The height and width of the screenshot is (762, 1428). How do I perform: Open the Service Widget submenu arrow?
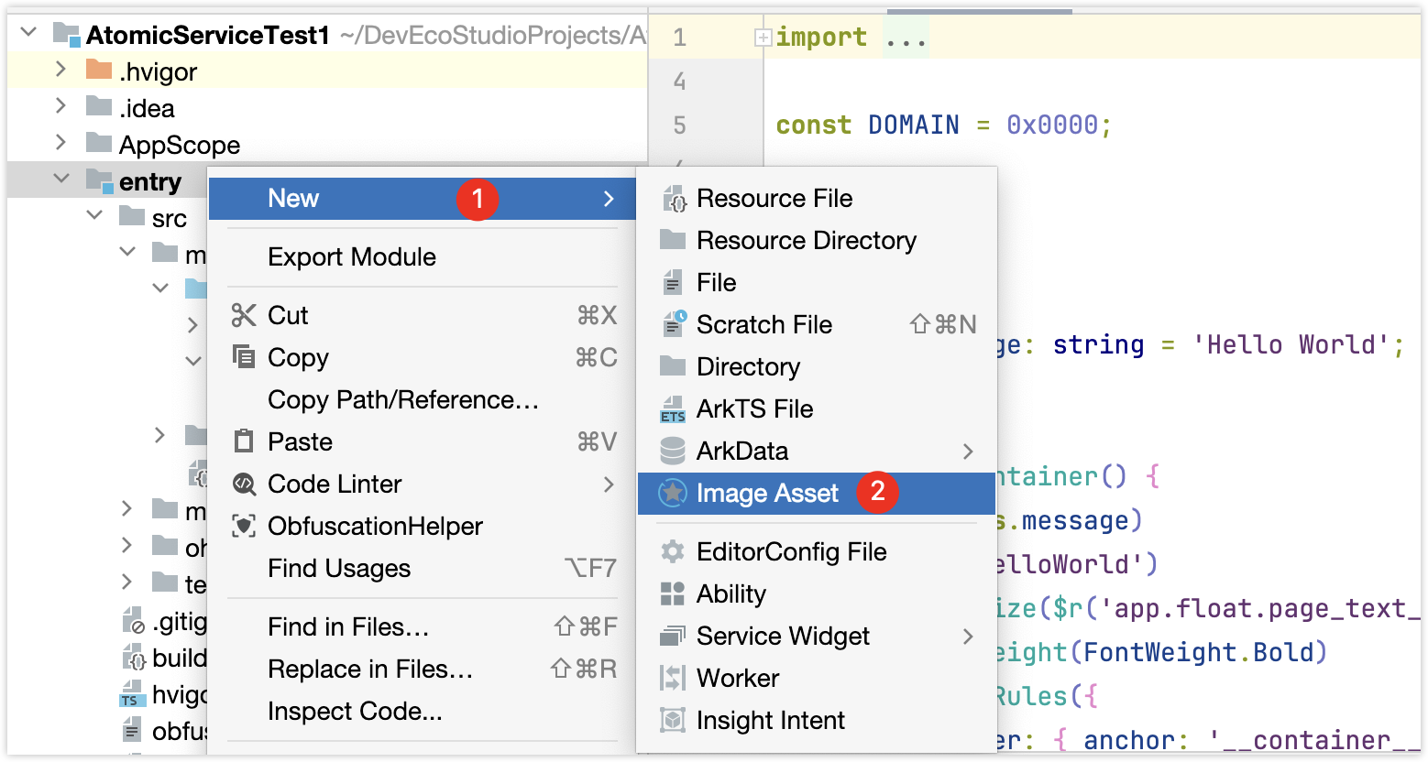click(968, 636)
